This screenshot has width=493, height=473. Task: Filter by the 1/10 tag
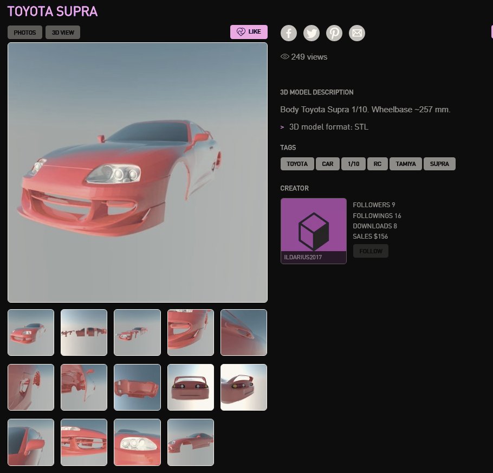[x=353, y=164]
